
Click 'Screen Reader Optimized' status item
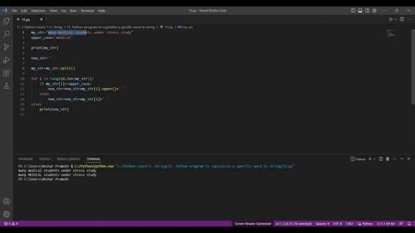pyautogui.click(x=253, y=223)
